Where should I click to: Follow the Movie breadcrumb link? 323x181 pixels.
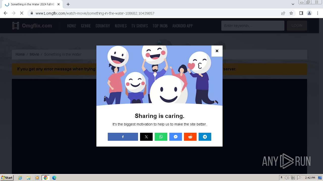[34, 54]
